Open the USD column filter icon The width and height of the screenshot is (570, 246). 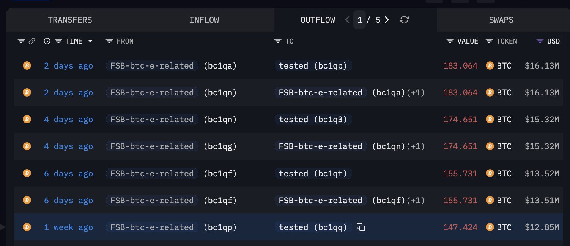(540, 41)
